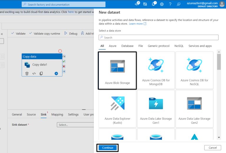
Task: Switch to the File tab
Action: click(x=141, y=46)
